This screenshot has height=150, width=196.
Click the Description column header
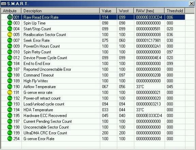point(61,11)
